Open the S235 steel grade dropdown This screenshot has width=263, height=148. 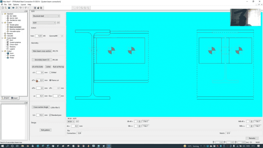pyautogui.click(x=44, y=23)
